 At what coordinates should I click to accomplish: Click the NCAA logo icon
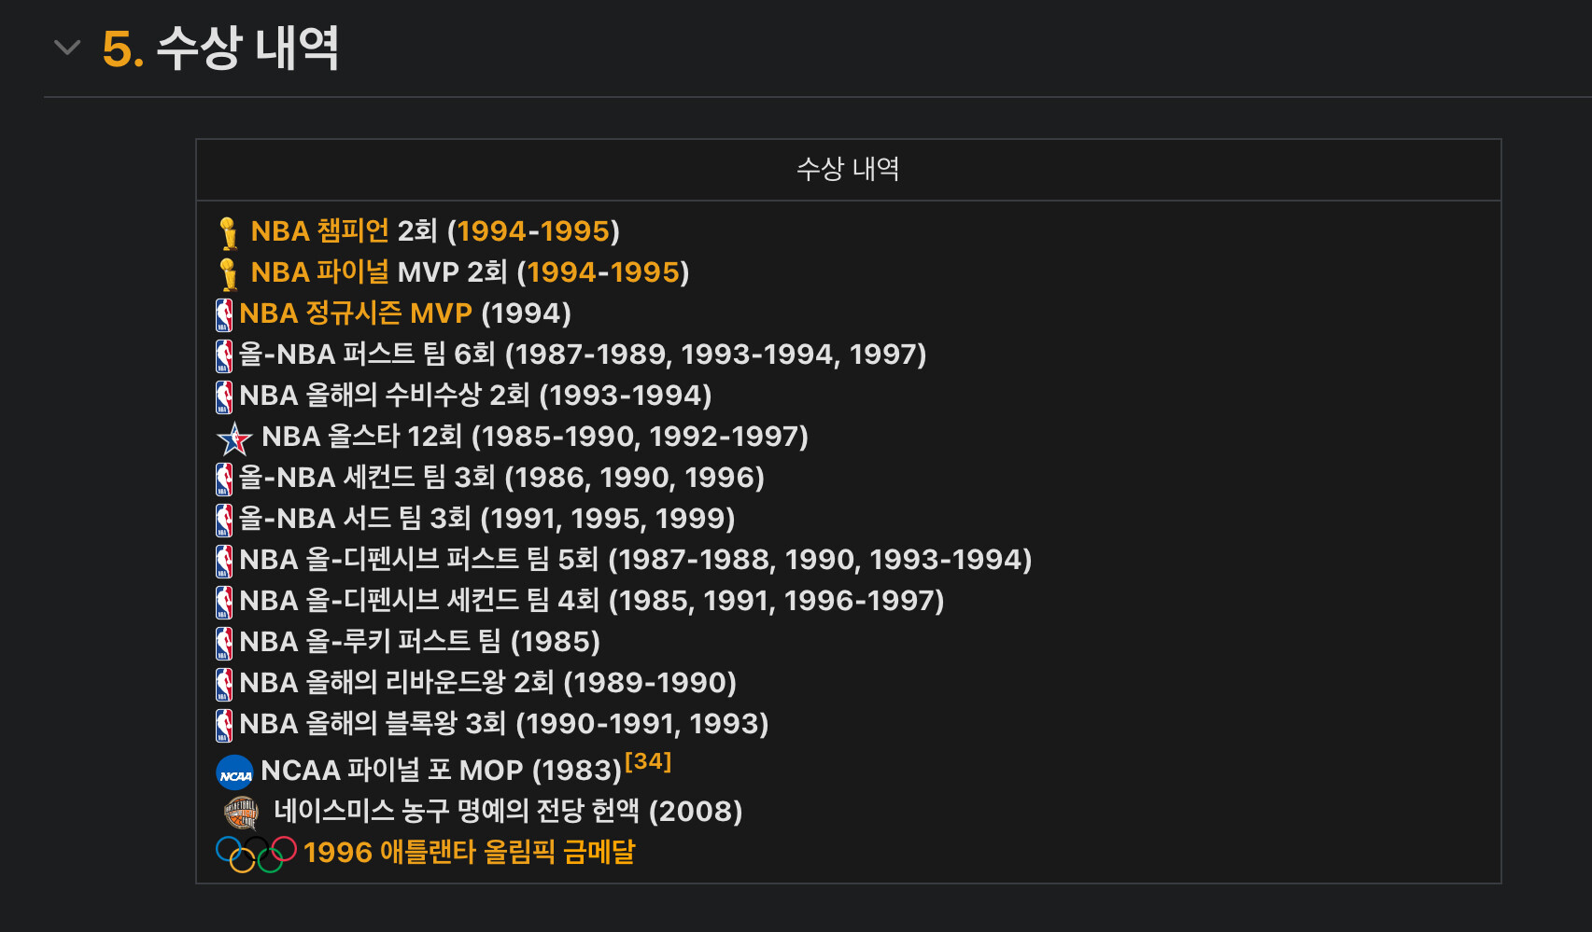tap(234, 772)
